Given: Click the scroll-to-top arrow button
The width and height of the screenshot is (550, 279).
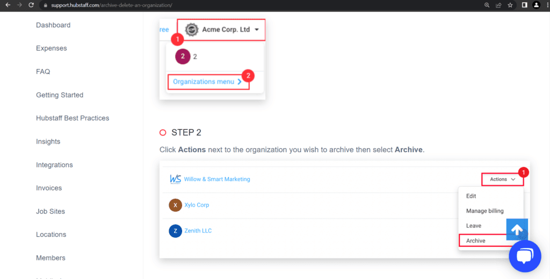Looking at the screenshot, I should pyautogui.click(x=517, y=230).
